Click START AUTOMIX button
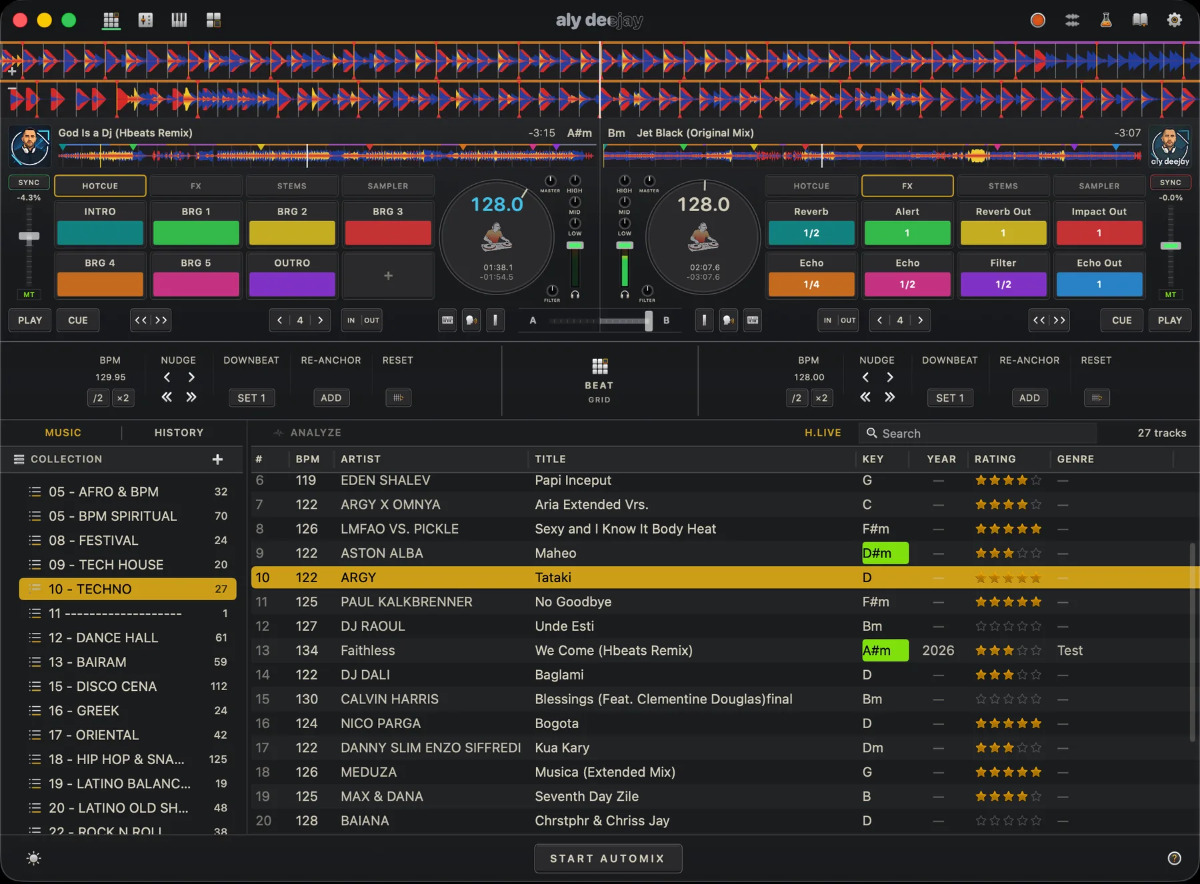The width and height of the screenshot is (1200, 884). 608,858
